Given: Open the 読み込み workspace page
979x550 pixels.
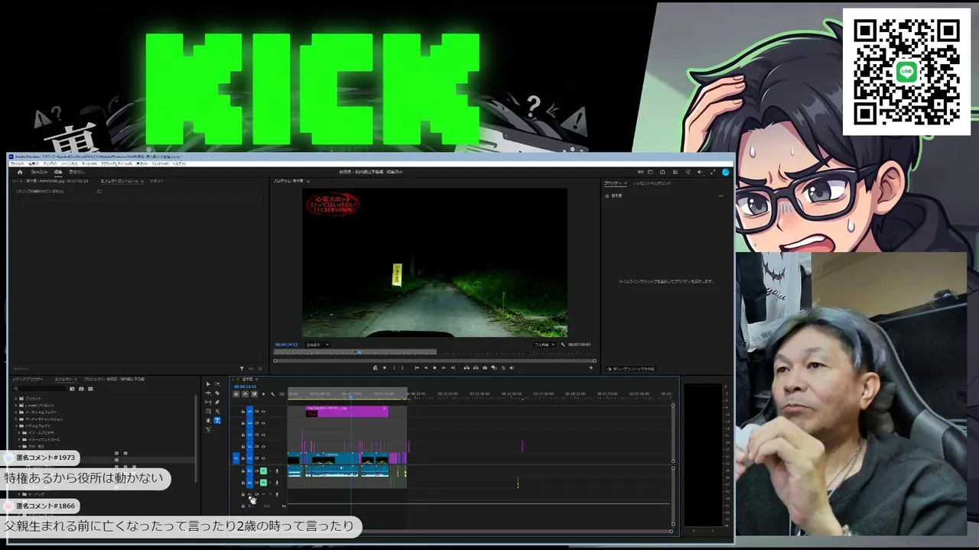Looking at the screenshot, I should coord(39,172).
